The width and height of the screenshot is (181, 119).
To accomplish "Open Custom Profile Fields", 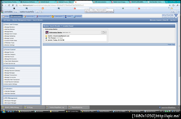I will point(11,41).
